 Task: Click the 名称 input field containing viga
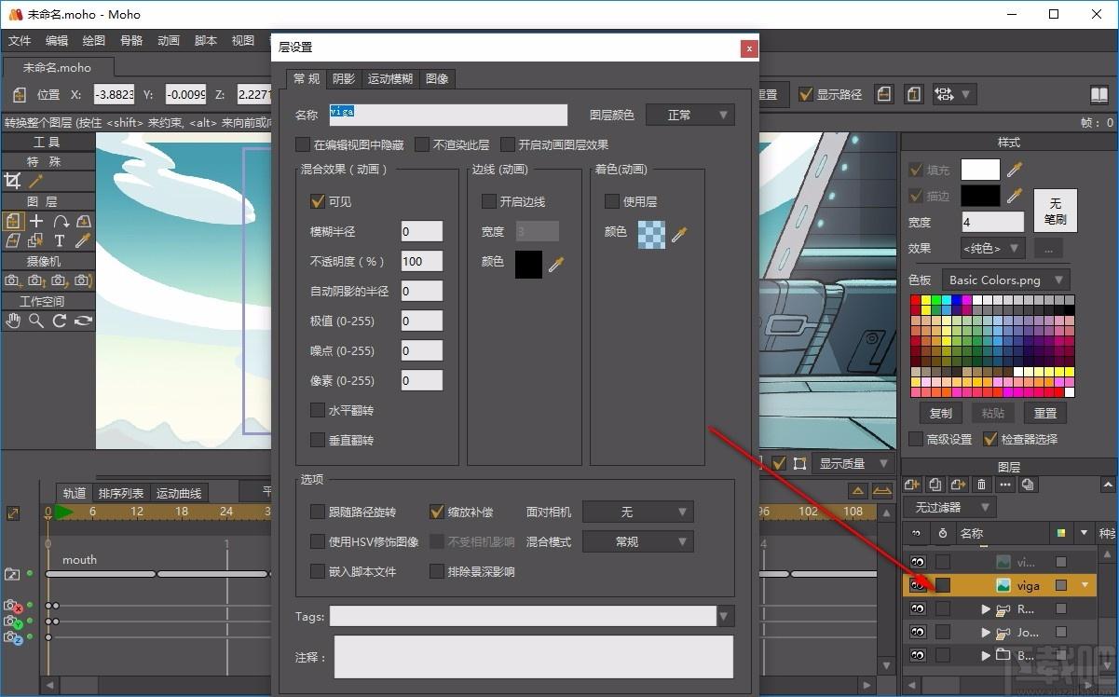tap(448, 115)
